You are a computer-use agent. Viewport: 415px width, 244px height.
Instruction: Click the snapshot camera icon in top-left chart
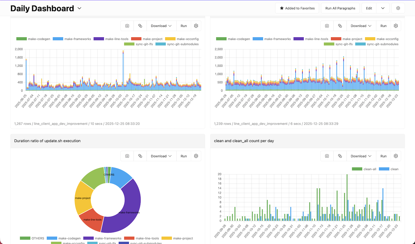point(127,26)
